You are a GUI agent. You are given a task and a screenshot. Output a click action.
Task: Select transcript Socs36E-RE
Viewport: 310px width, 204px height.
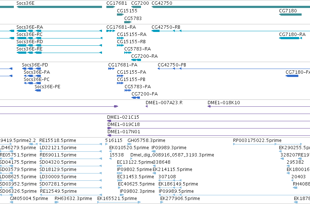[x=59, y=53]
